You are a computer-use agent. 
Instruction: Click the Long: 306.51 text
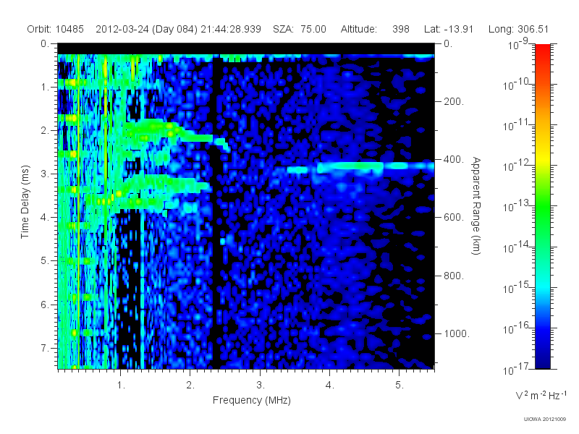518,29
